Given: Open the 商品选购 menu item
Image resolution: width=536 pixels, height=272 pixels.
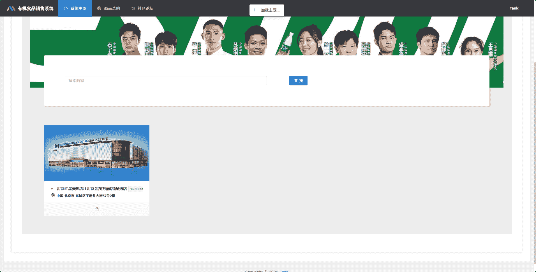Looking at the screenshot, I should point(108,8).
